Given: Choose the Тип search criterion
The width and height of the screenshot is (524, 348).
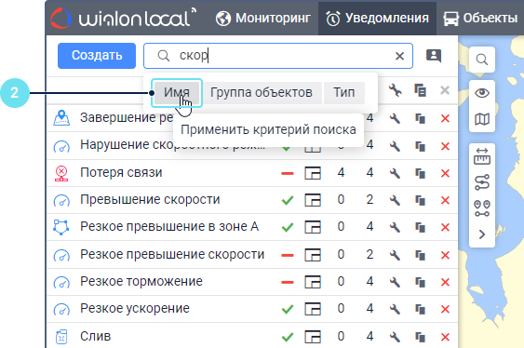Looking at the screenshot, I should 343,92.
